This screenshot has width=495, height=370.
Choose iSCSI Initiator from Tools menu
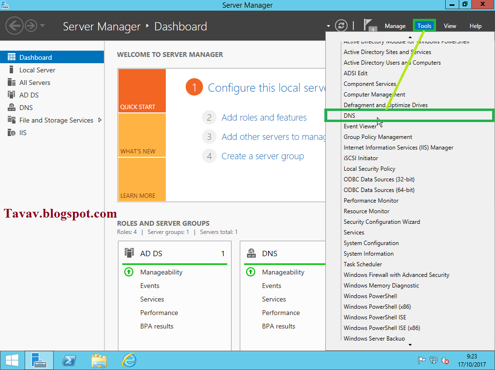361,158
